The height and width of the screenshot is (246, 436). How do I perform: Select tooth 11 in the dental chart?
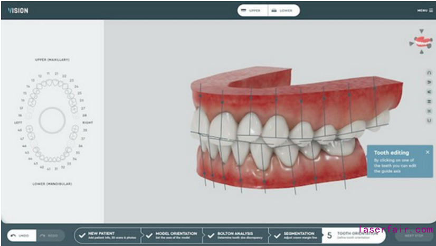49,83
